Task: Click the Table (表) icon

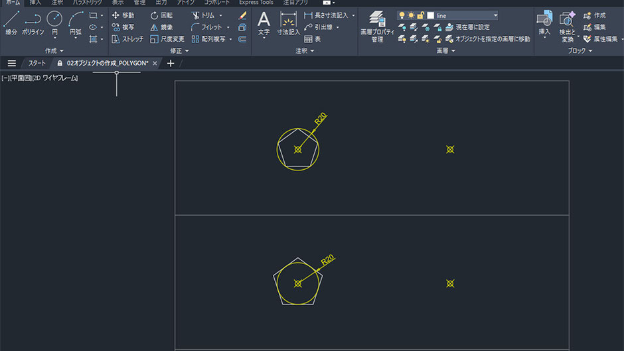Action: point(308,39)
